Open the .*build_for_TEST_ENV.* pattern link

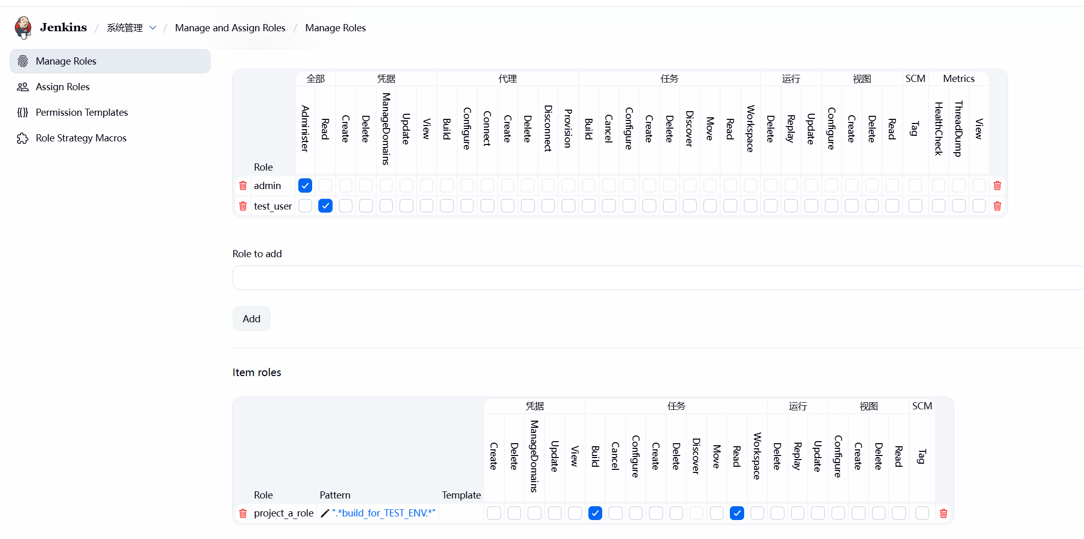pos(383,513)
